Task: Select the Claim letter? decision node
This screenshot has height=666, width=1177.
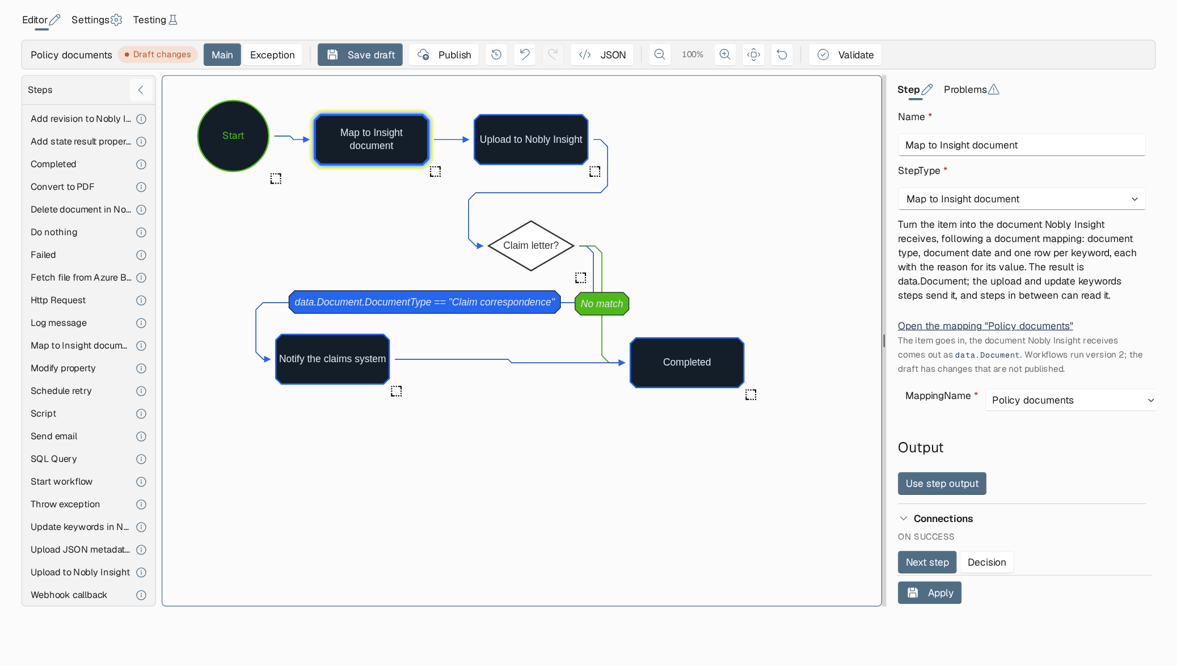Action: click(x=531, y=245)
